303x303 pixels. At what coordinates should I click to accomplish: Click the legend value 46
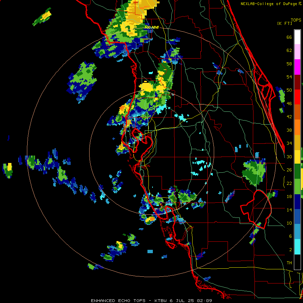289,104
